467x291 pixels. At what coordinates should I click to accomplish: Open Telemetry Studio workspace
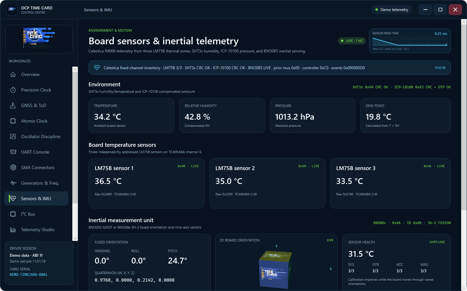tap(36, 230)
